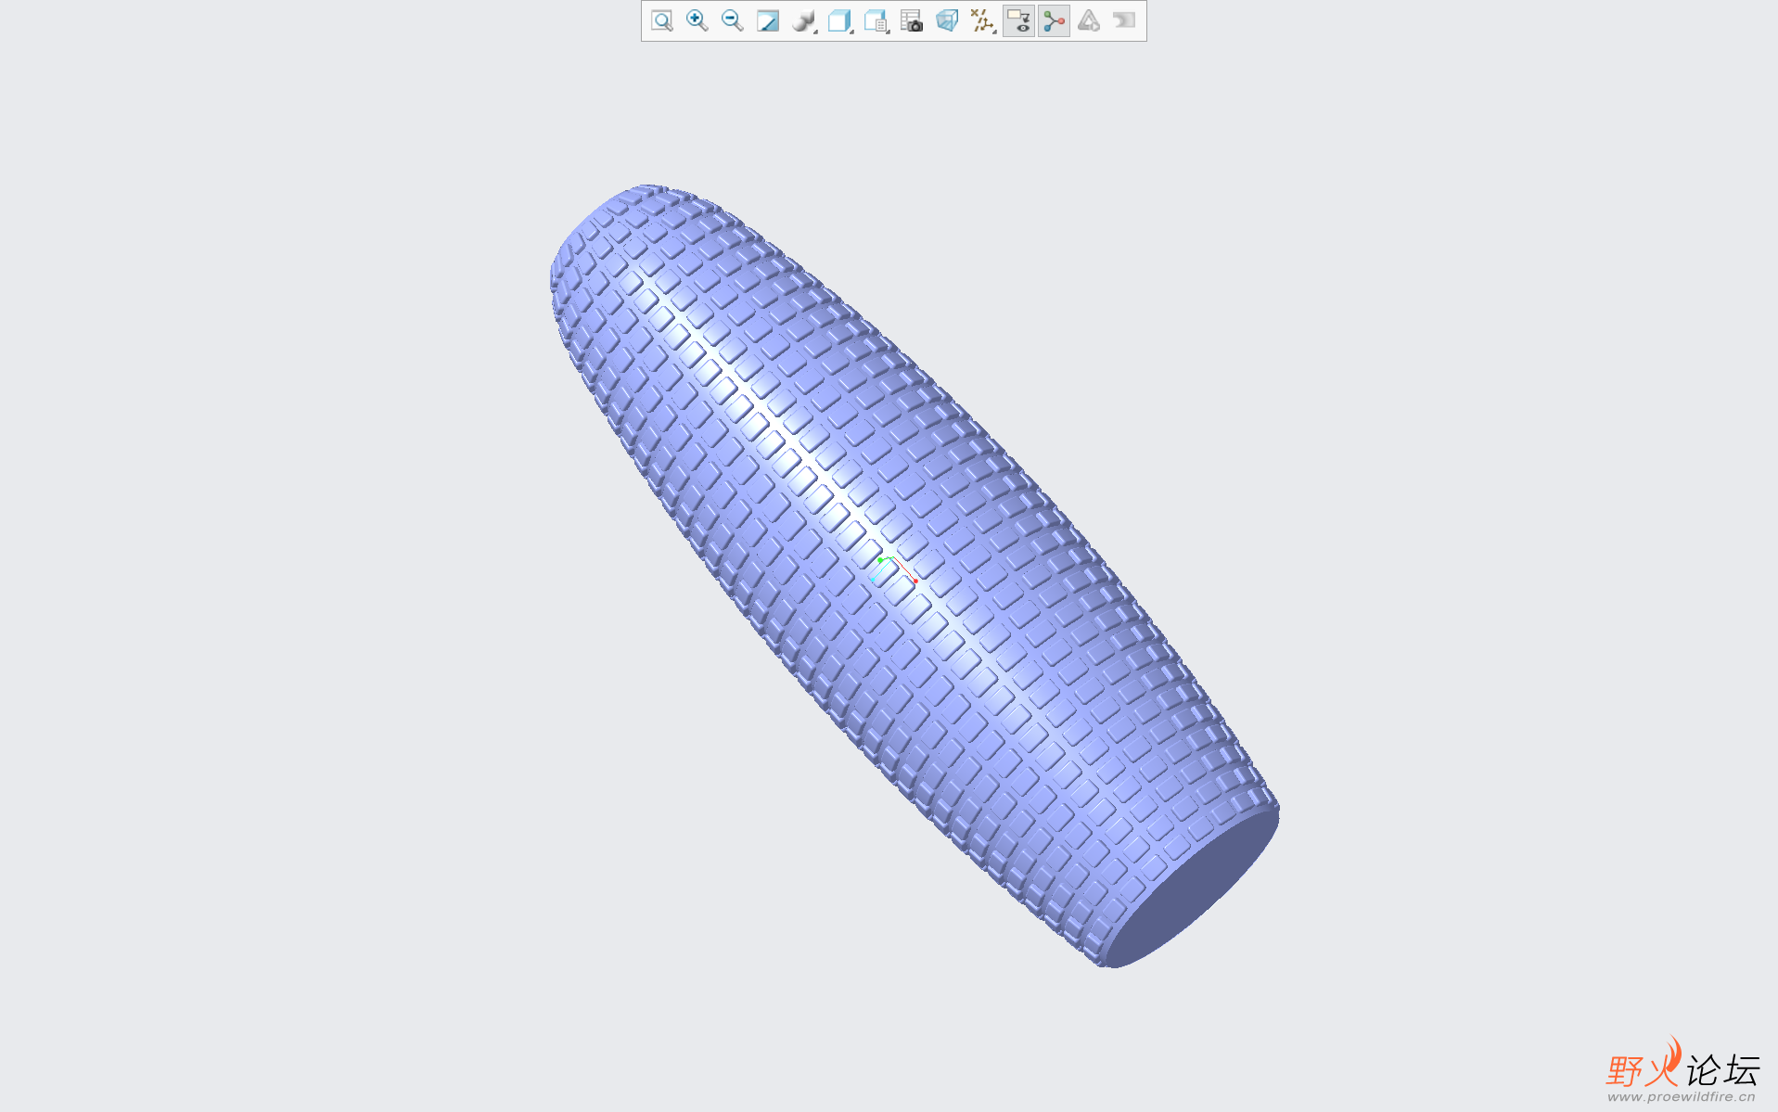
Task: Toggle the spin center visibility
Action: point(1054,21)
